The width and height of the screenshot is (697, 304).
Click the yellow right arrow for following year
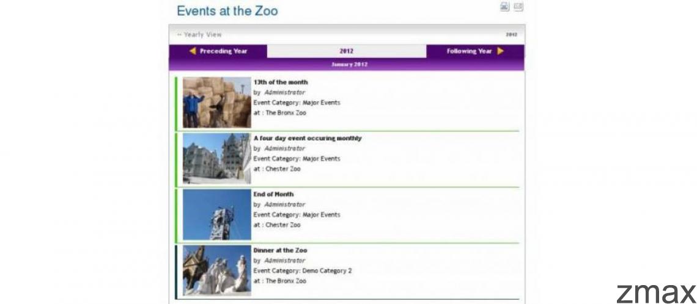coord(501,51)
